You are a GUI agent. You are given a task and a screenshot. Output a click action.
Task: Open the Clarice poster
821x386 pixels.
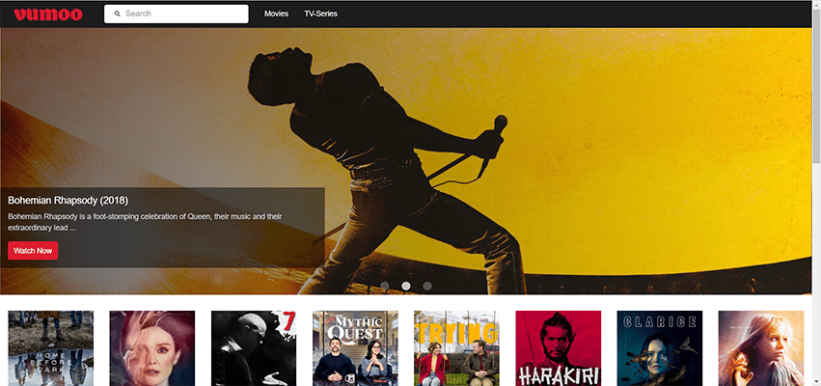pyautogui.click(x=660, y=348)
